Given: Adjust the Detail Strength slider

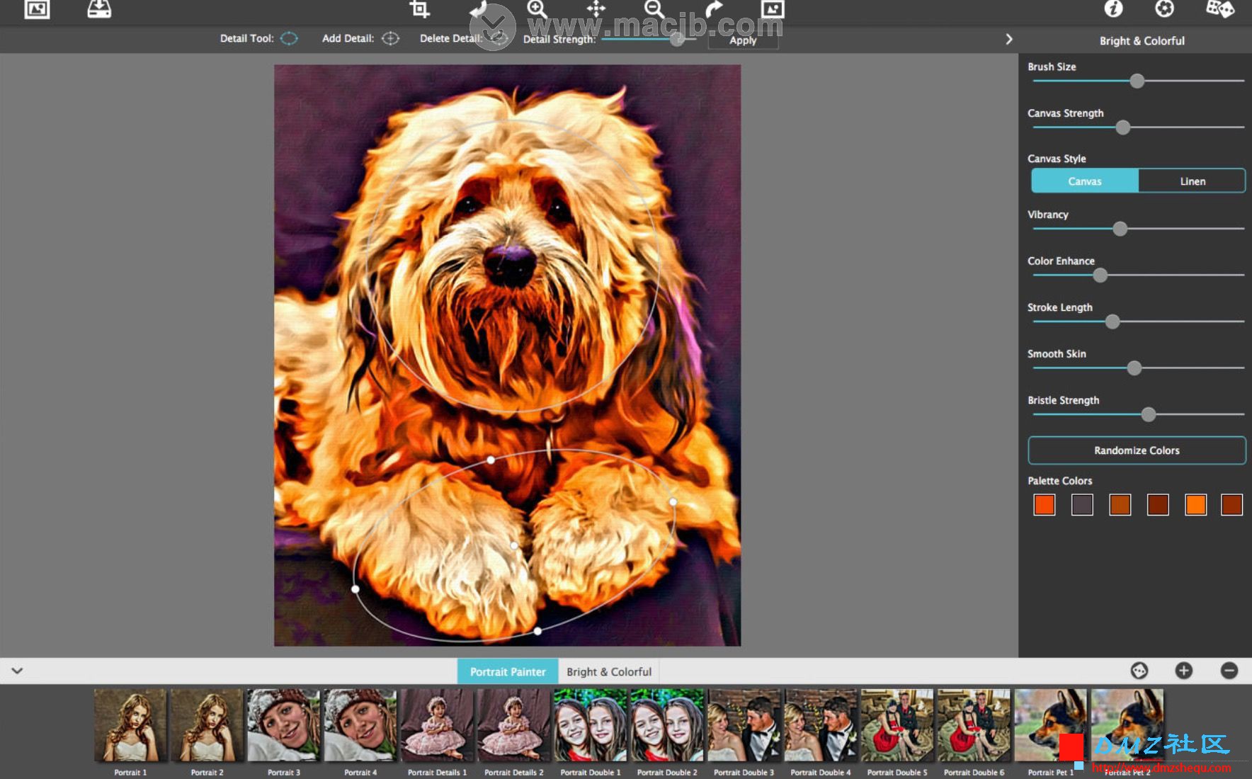Looking at the screenshot, I should (x=678, y=39).
